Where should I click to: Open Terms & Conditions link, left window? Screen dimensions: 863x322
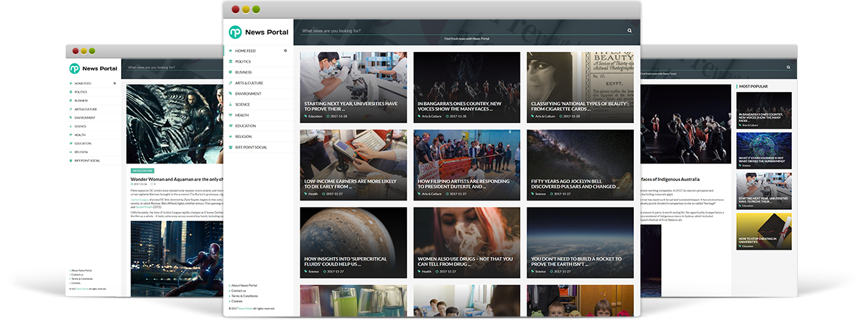pyautogui.click(x=81, y=279)
